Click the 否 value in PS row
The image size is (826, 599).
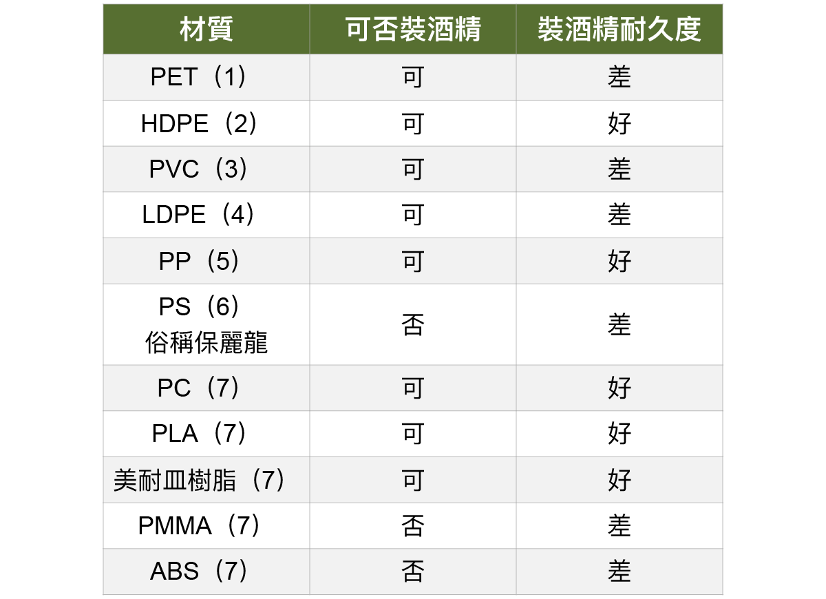pos(413,324)
